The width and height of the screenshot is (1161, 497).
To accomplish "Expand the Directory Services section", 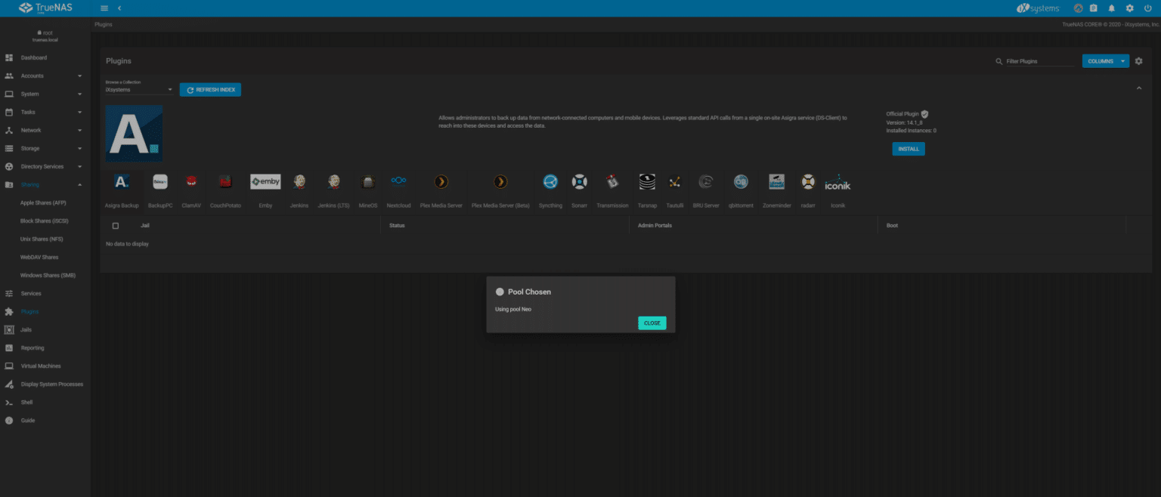I will (45, 166).
